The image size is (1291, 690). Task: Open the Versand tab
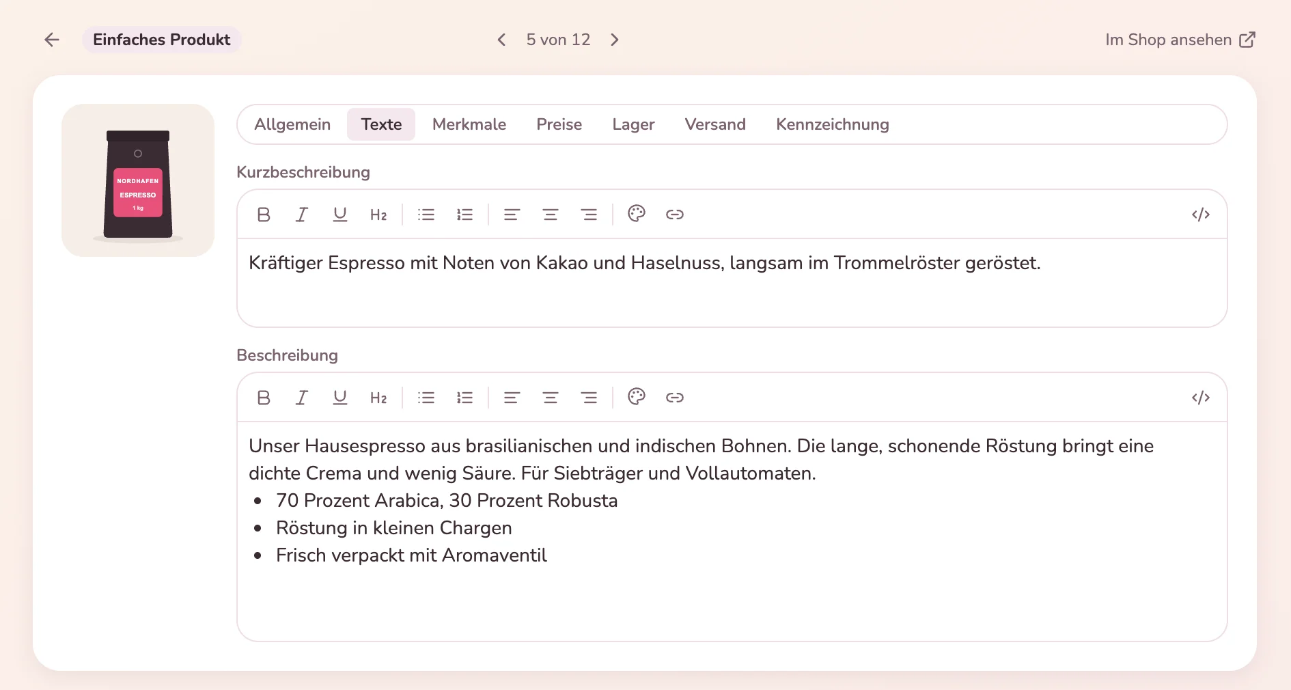tap(715, 124)
